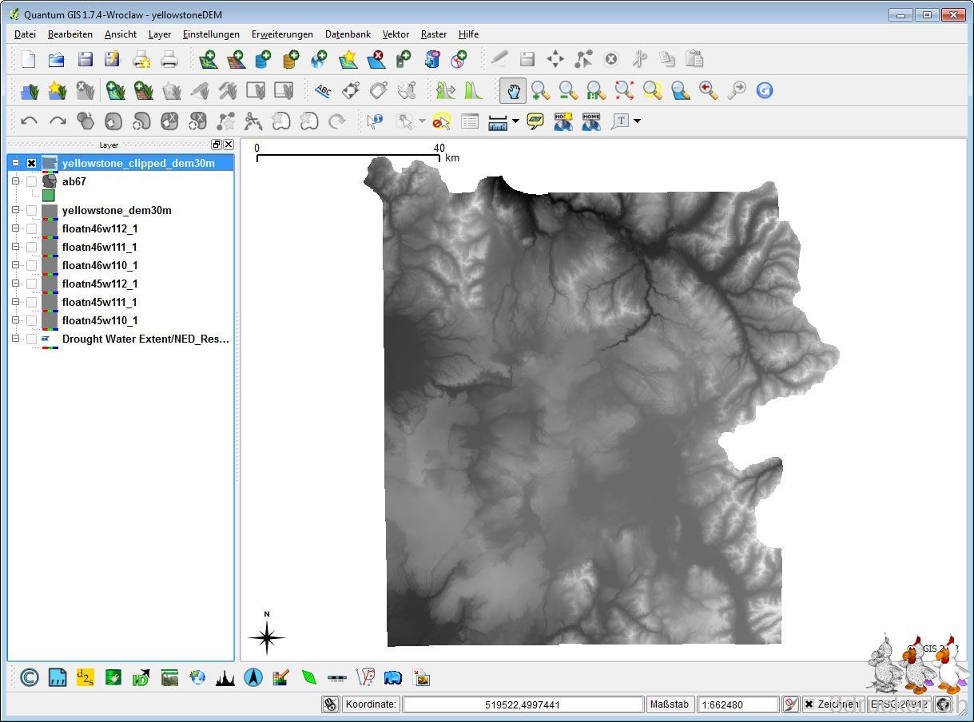
Task: Collapse the ab67 layer tree node
Action: [15, 181]
